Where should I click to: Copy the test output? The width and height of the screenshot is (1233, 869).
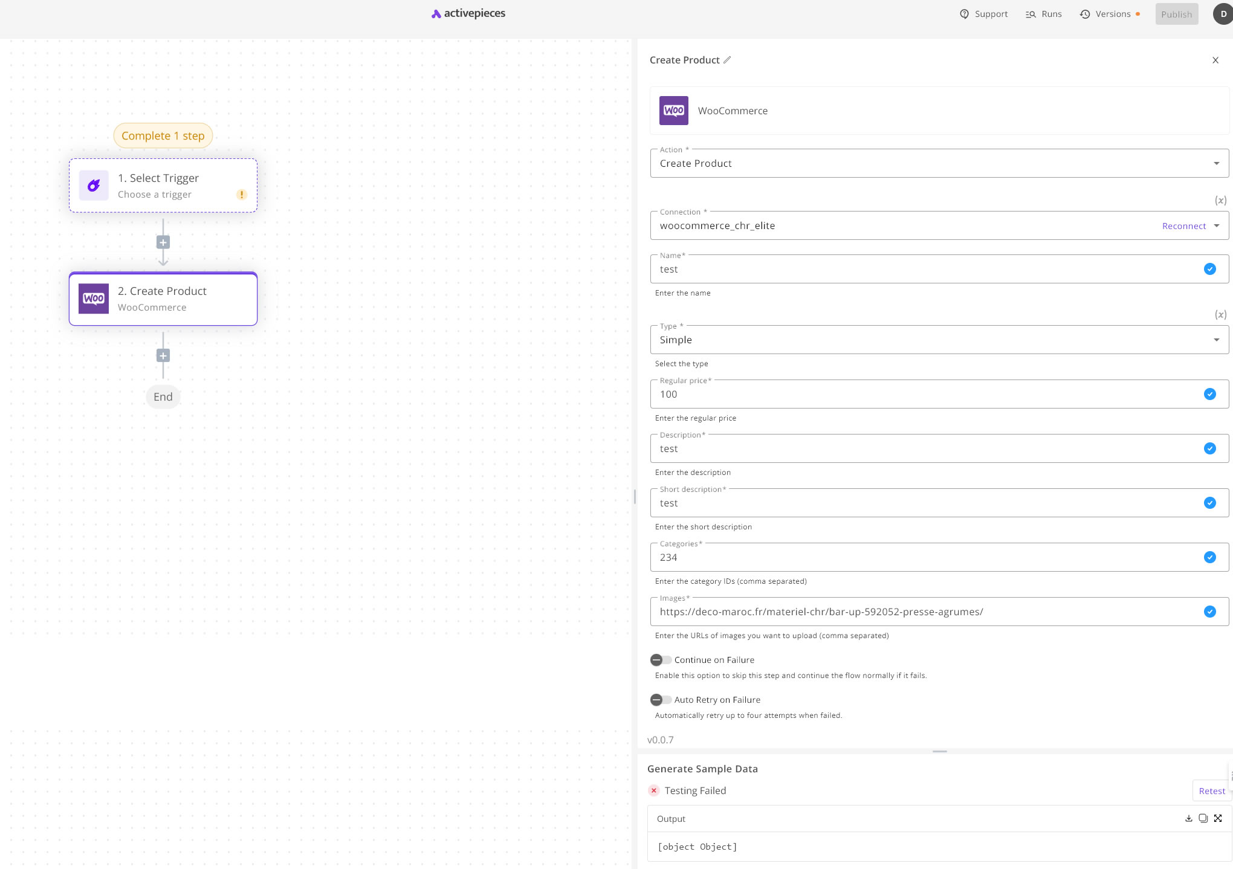coord(1203,818)
